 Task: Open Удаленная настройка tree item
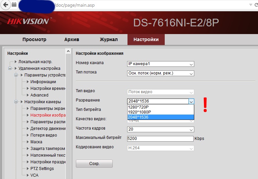pos(39,68)
